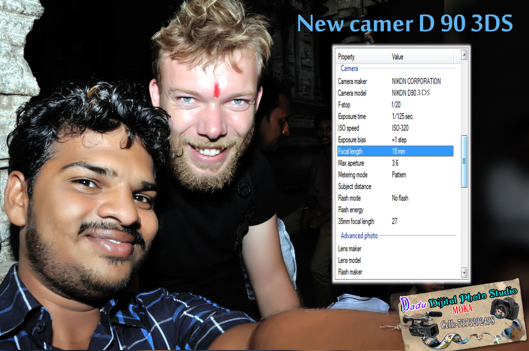Select the ISO speed property
The width and height of the screenshot is (529, 351).
[348, 128]
